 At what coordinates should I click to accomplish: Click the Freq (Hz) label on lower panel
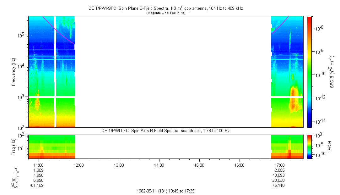coord(14,147)
